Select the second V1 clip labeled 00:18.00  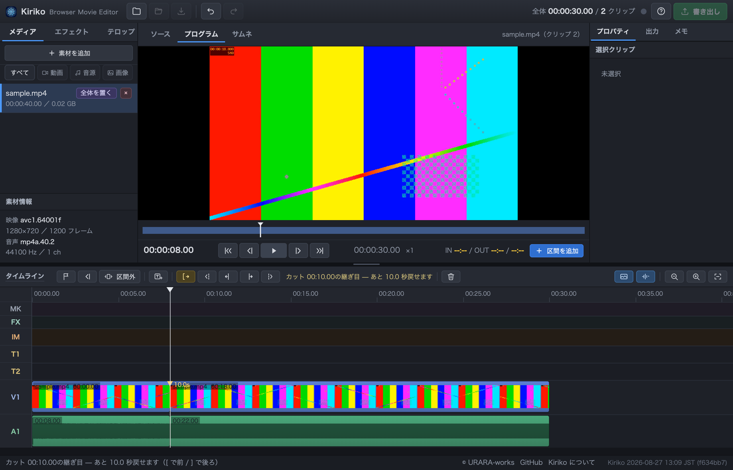(x=360, y=396)
